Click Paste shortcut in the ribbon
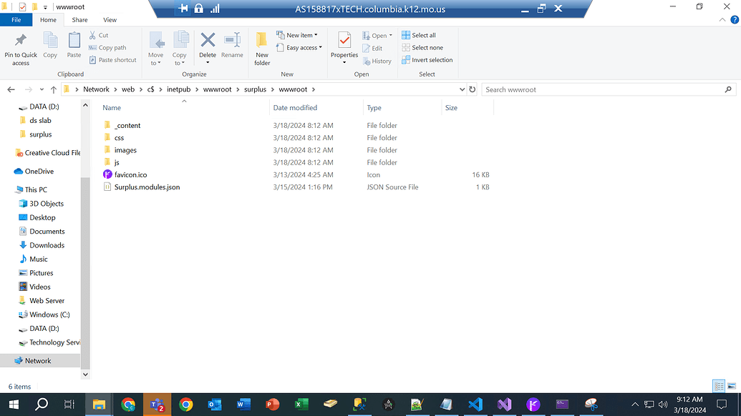741x416 pixels. tap(112, 60)
